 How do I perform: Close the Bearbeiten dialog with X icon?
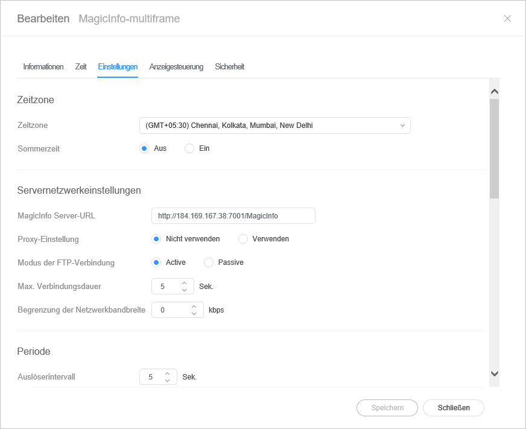pos(507,19)
